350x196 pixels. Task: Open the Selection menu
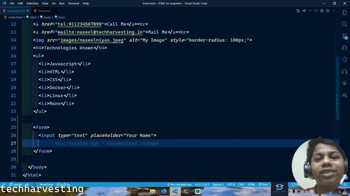(x=32, y=3)
